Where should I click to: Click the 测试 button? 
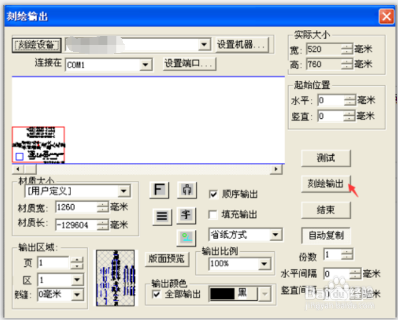point(326,158)
